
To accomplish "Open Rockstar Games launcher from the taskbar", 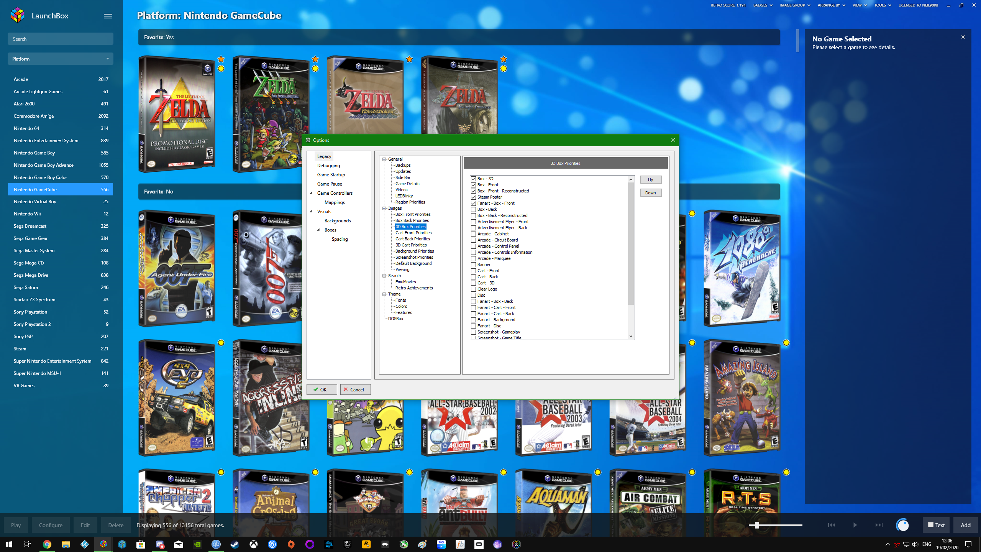I will 366,544.
